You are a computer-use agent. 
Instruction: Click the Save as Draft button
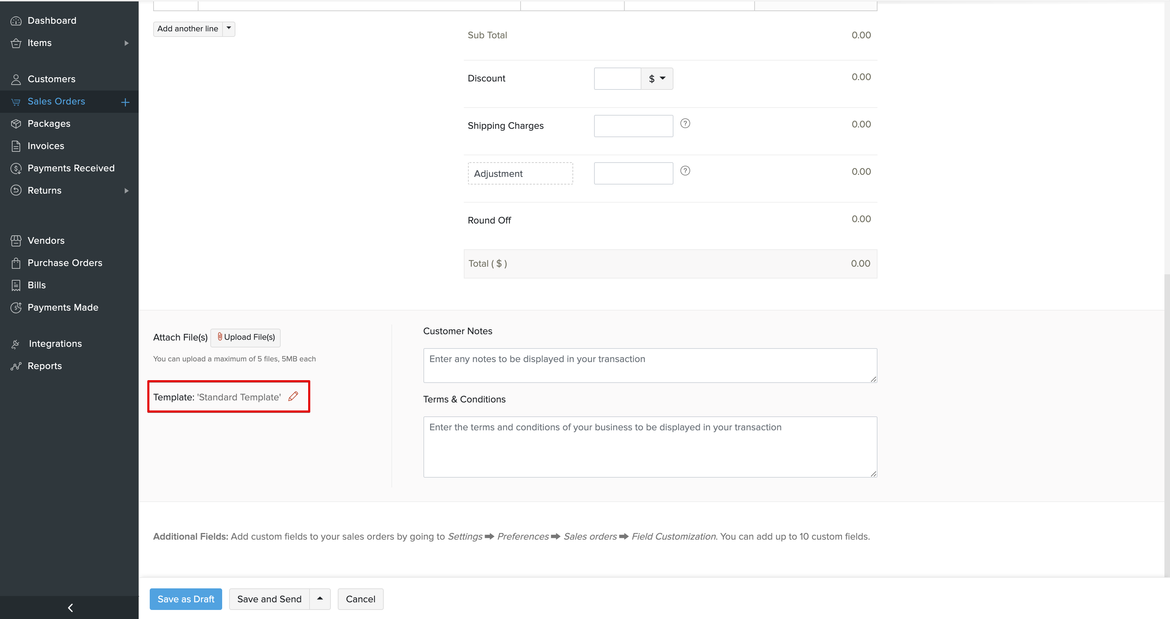click(x=186, y=599)
